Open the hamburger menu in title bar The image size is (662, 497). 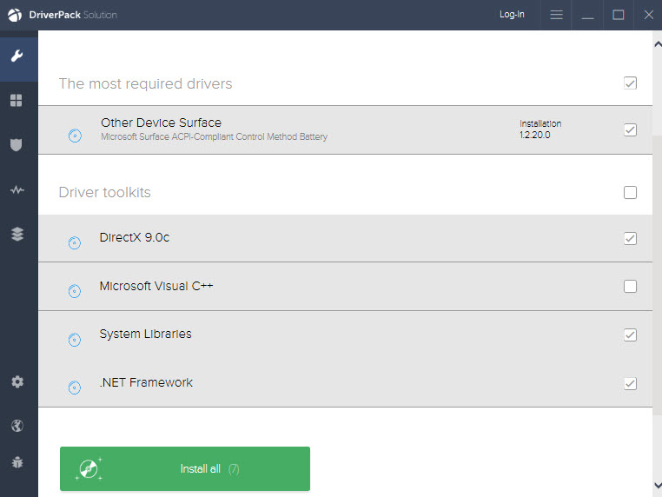(557, 15)
